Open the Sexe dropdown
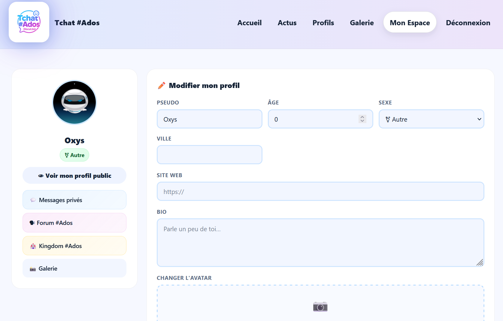 [x=431, y=119]
